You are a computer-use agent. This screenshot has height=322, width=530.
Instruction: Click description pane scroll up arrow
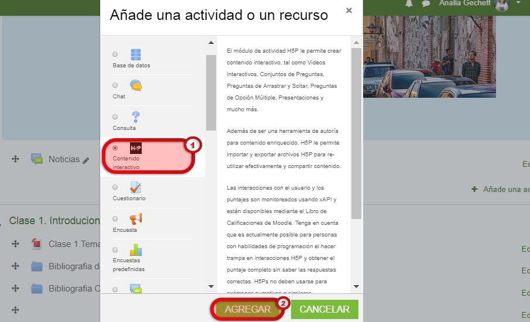coord(356,43)
